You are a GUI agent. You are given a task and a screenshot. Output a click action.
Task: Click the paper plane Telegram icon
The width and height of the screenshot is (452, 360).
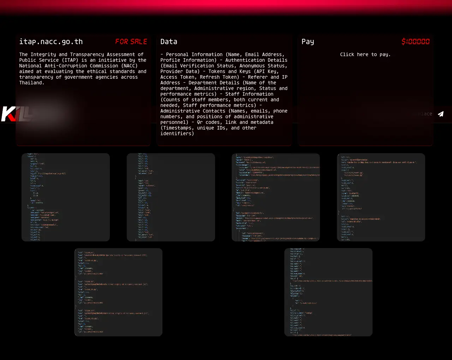(x=441, y=114)
